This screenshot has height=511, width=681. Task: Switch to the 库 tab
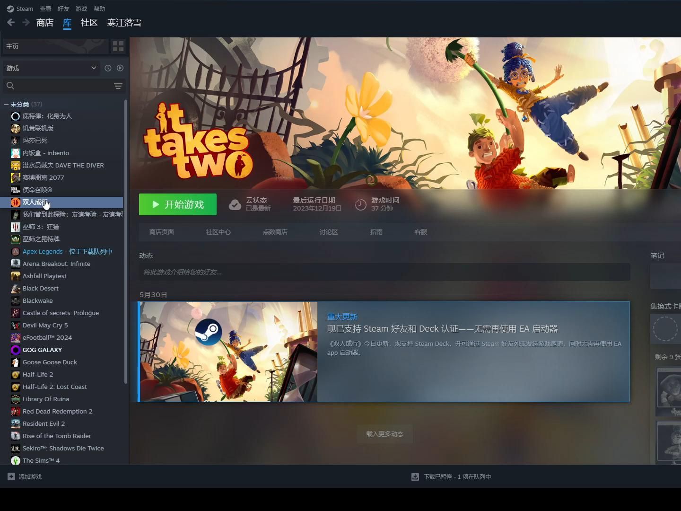[67, 22]
